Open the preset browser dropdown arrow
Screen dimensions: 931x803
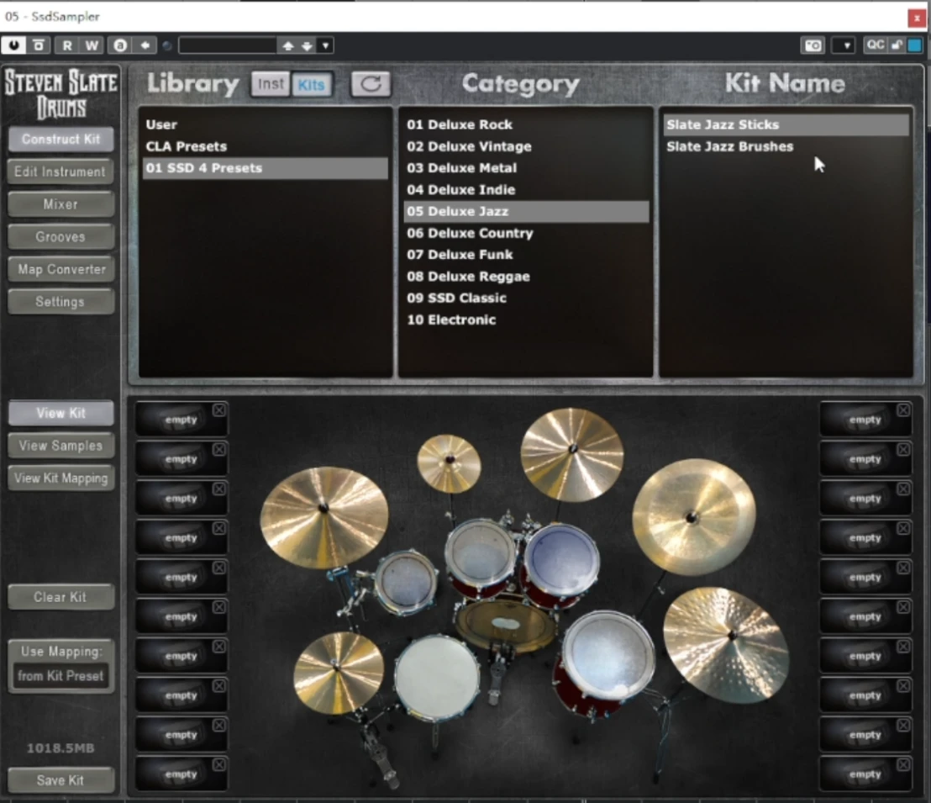[x=325, y=45]
